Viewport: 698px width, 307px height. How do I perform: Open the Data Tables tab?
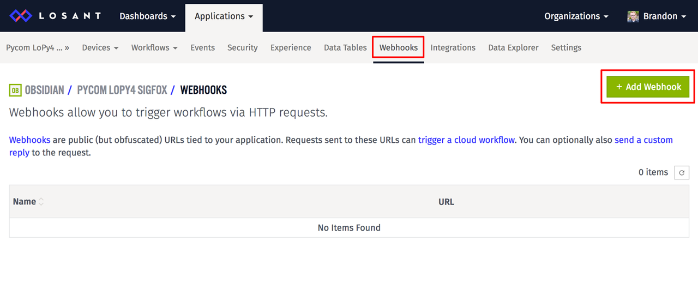345,48
